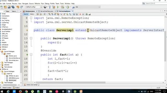Open the Refactor menu
The image size is (167, 93).
point(37,4)
